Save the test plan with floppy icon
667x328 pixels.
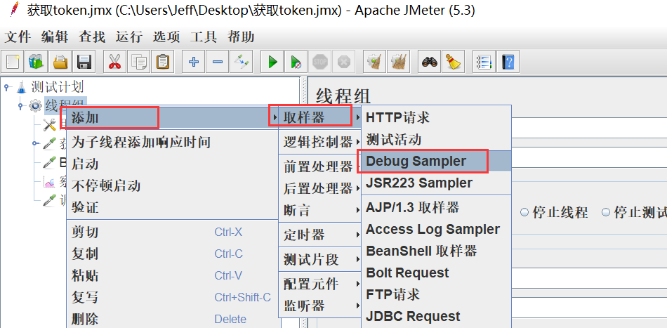coord(85,62)
